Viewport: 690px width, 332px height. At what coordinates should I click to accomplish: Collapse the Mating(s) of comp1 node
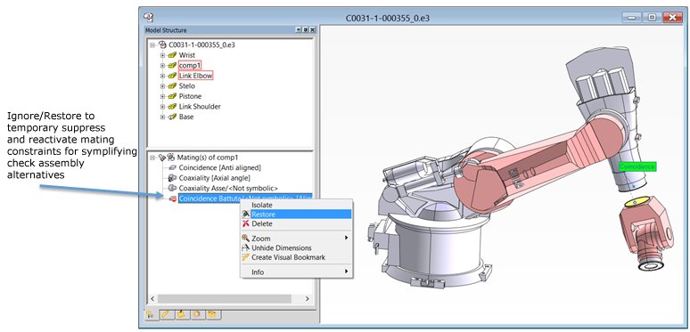tap(152, 158)
